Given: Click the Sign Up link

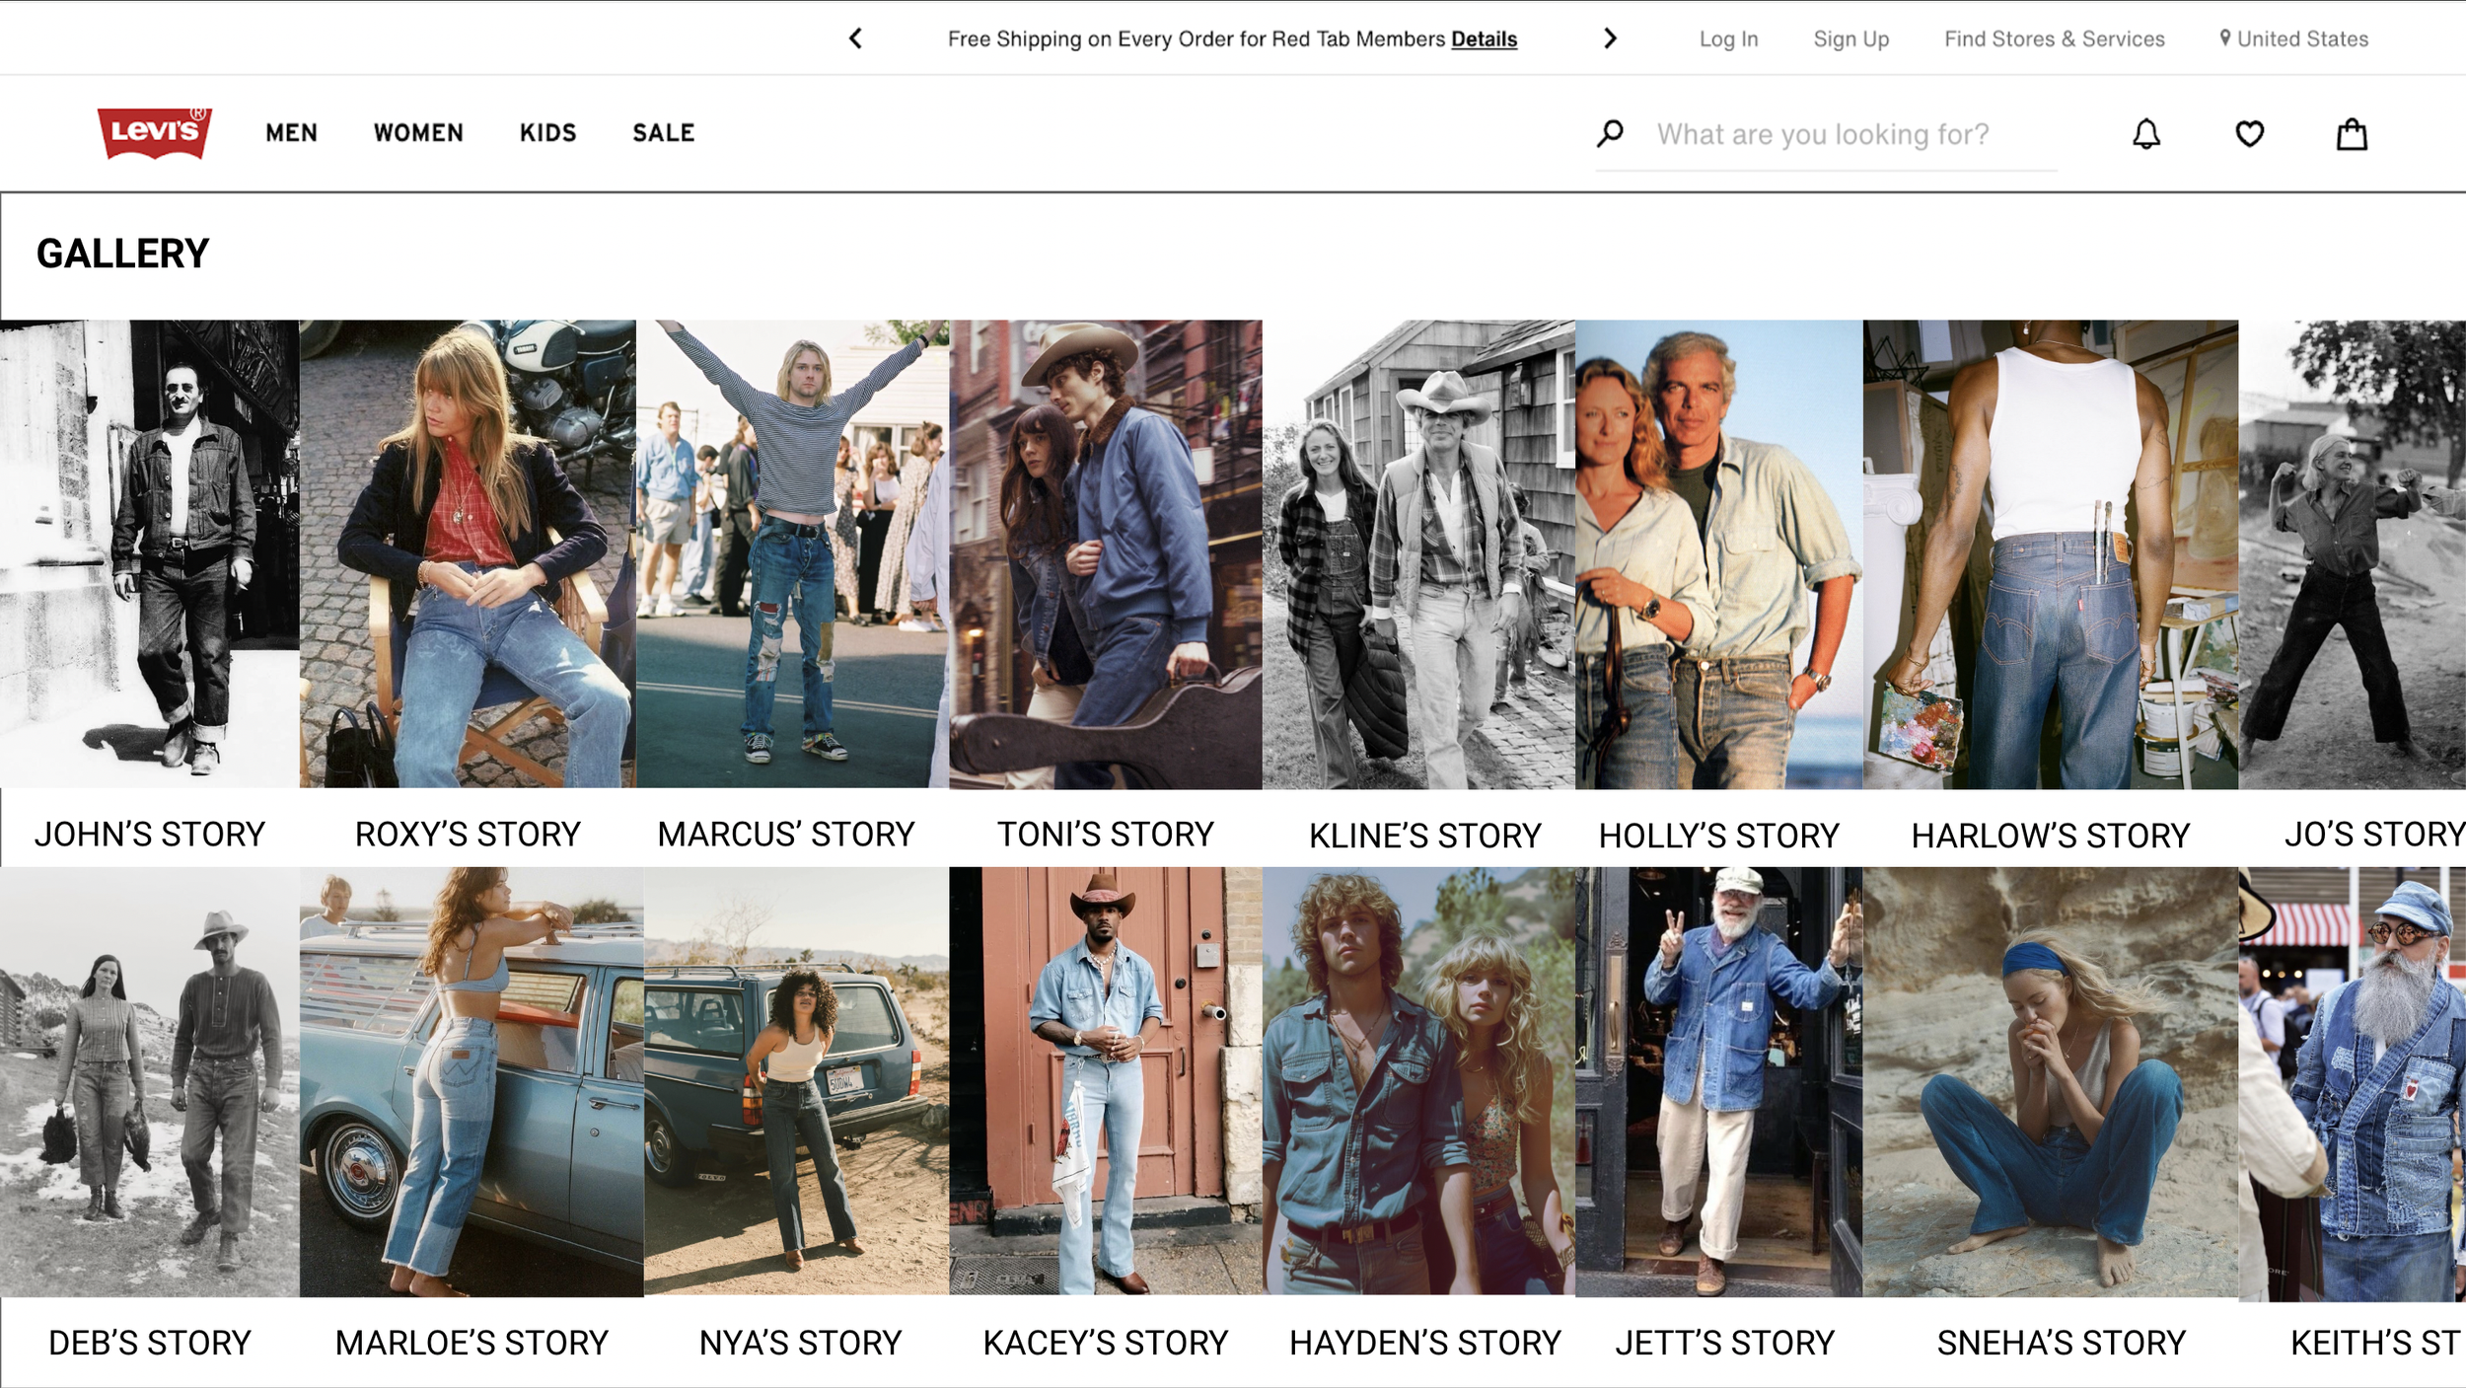Looking at the screenshot, I should [x=1850, y=39].
